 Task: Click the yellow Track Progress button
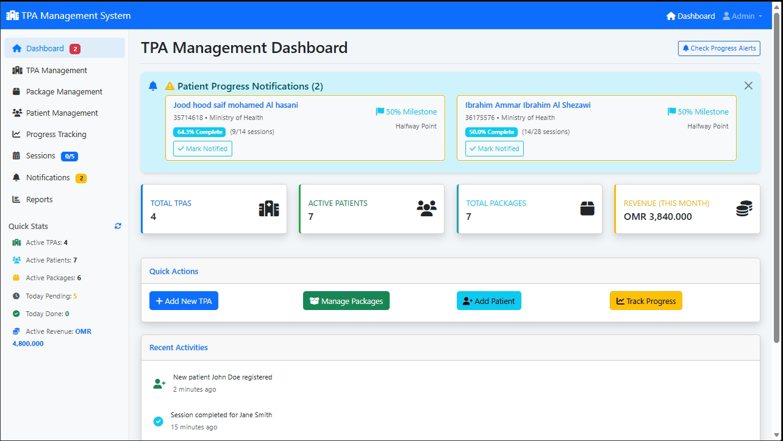tap(646, 301)
